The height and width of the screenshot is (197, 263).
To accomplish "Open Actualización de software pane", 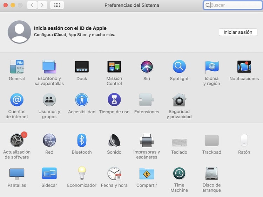I will click(x=17, y=140).
